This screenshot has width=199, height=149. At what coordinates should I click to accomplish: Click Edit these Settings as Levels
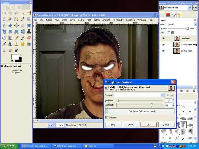coord(140,111)
